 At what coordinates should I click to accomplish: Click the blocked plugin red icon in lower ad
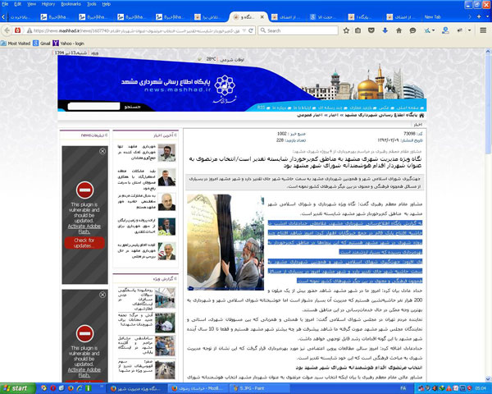click(84, 333)
